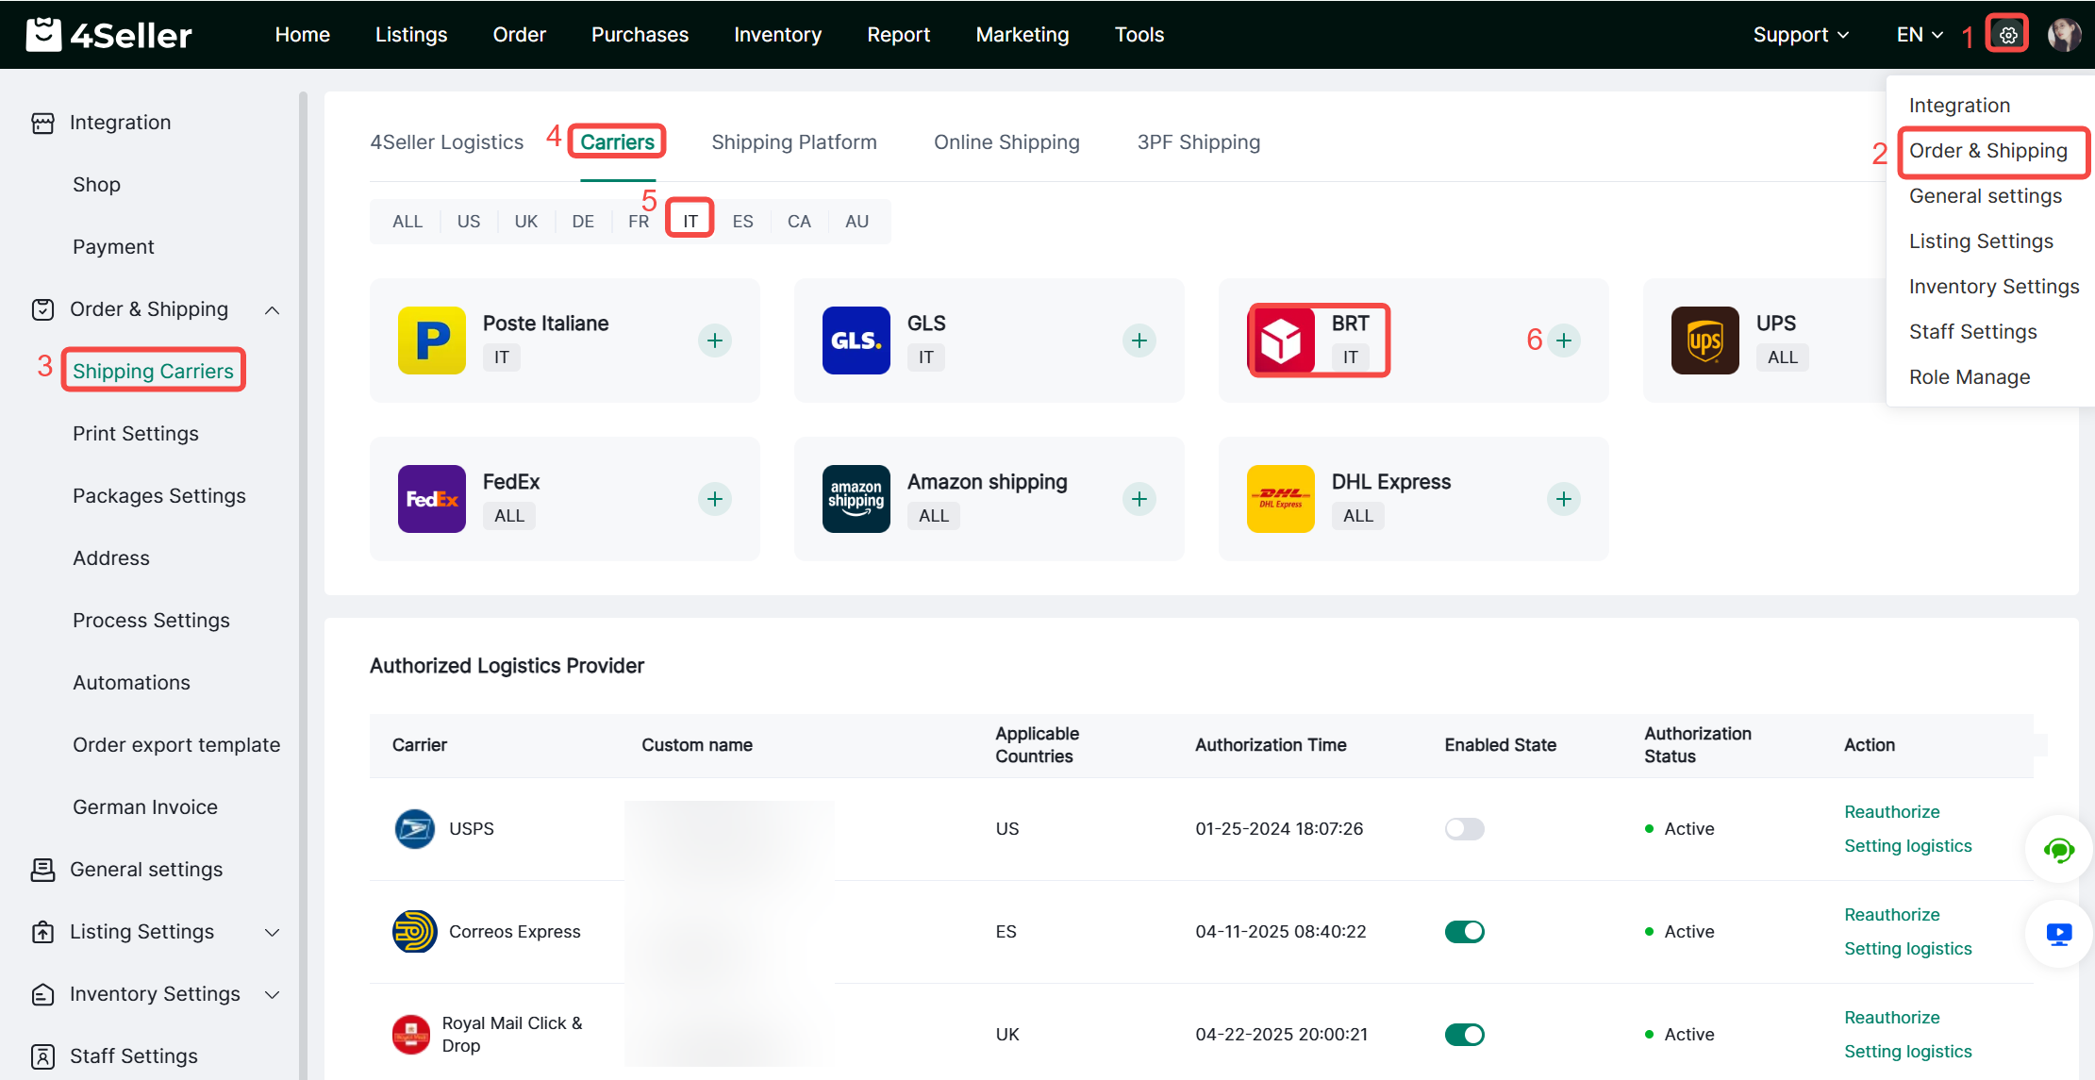
Task: Click Reauthorize link for USPS
Action: [x=1891, y=812]
